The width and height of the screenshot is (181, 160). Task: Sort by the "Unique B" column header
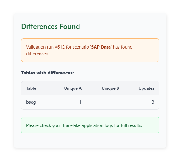(110, 88)
